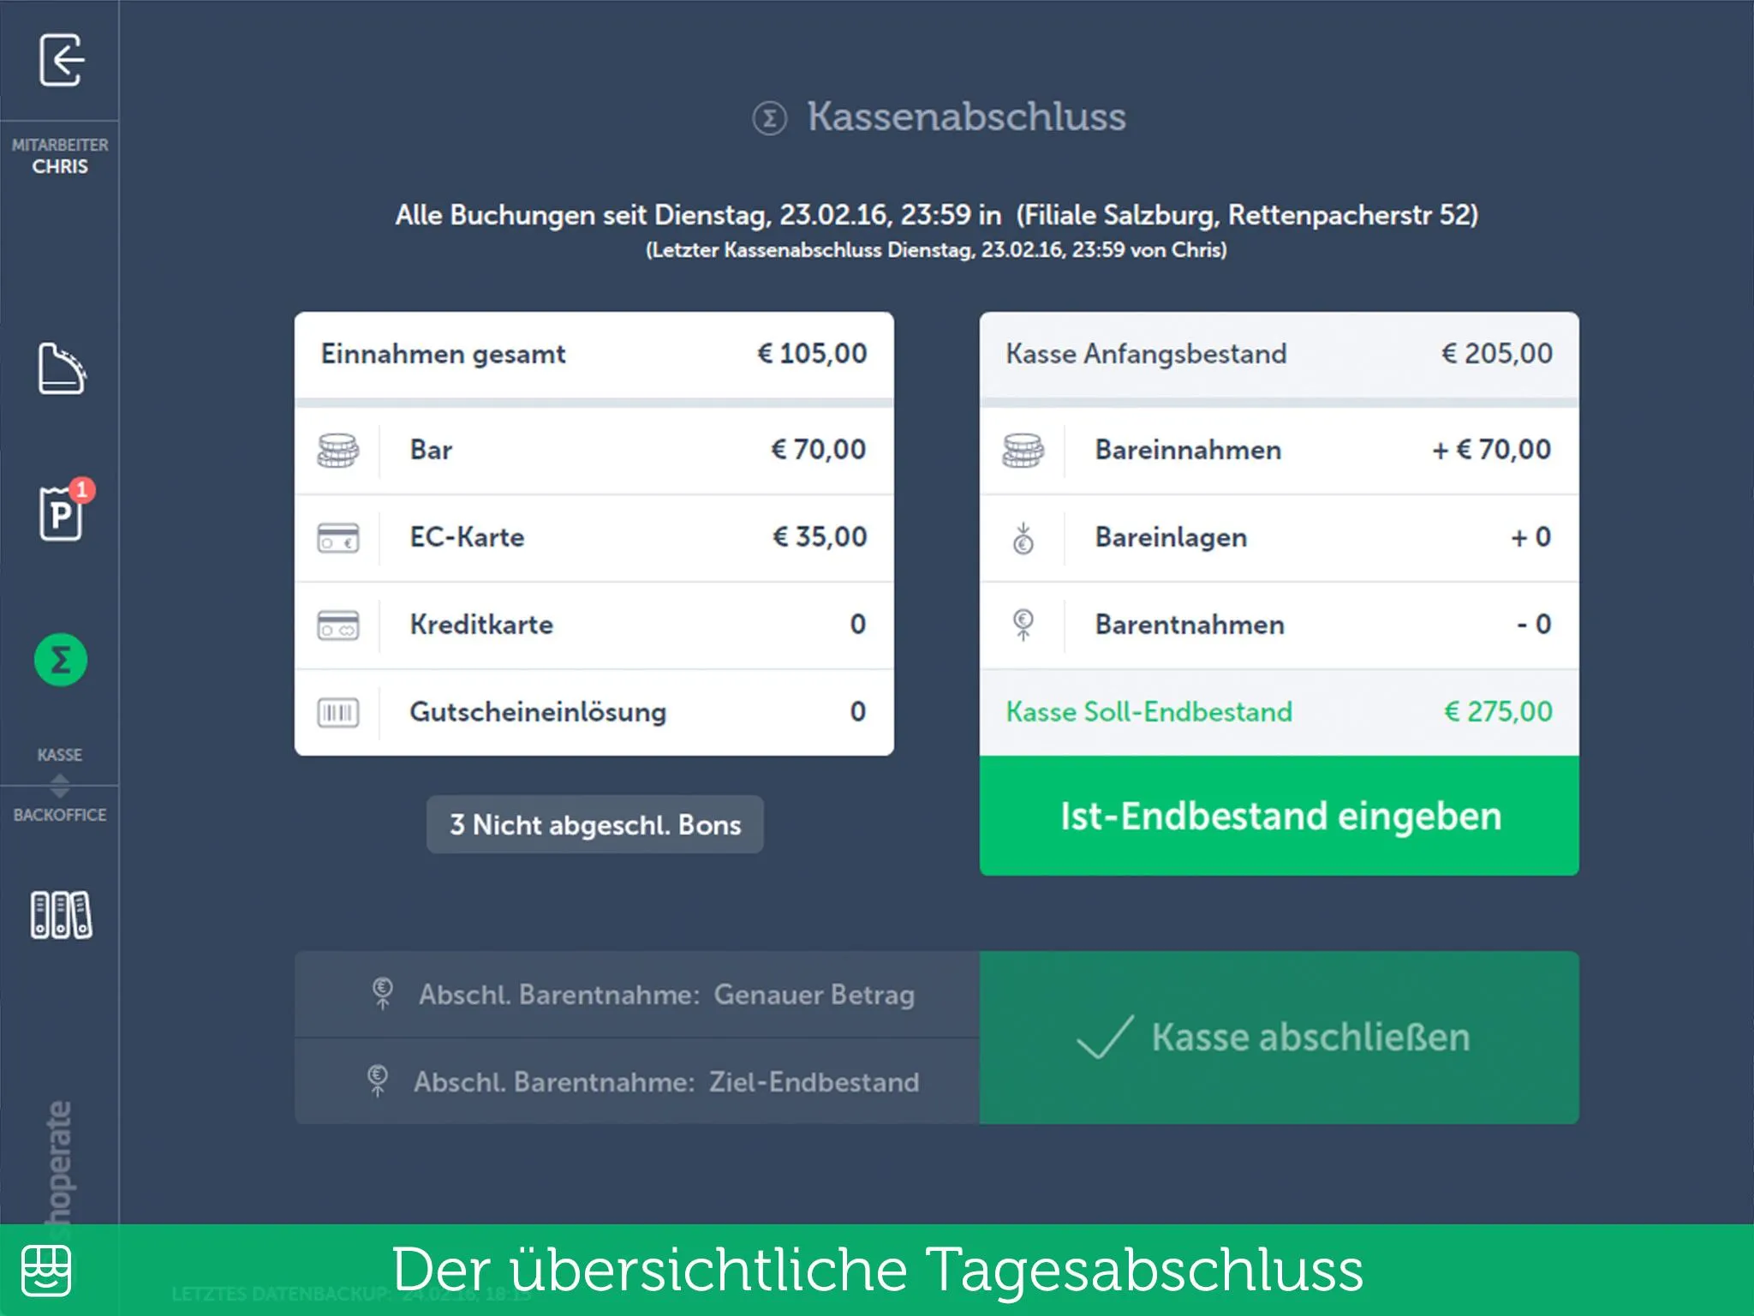Click the Kassenabschluss page title
Screen dimensions: 1754x1316
pyautogui.click(x=966, y=117)
